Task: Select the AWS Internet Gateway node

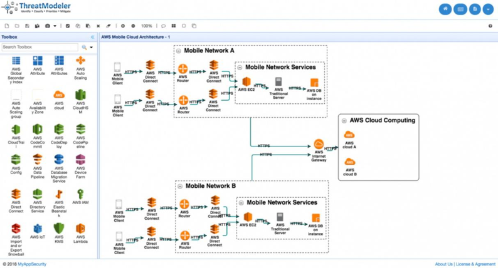Action: (x=319, y=150)
